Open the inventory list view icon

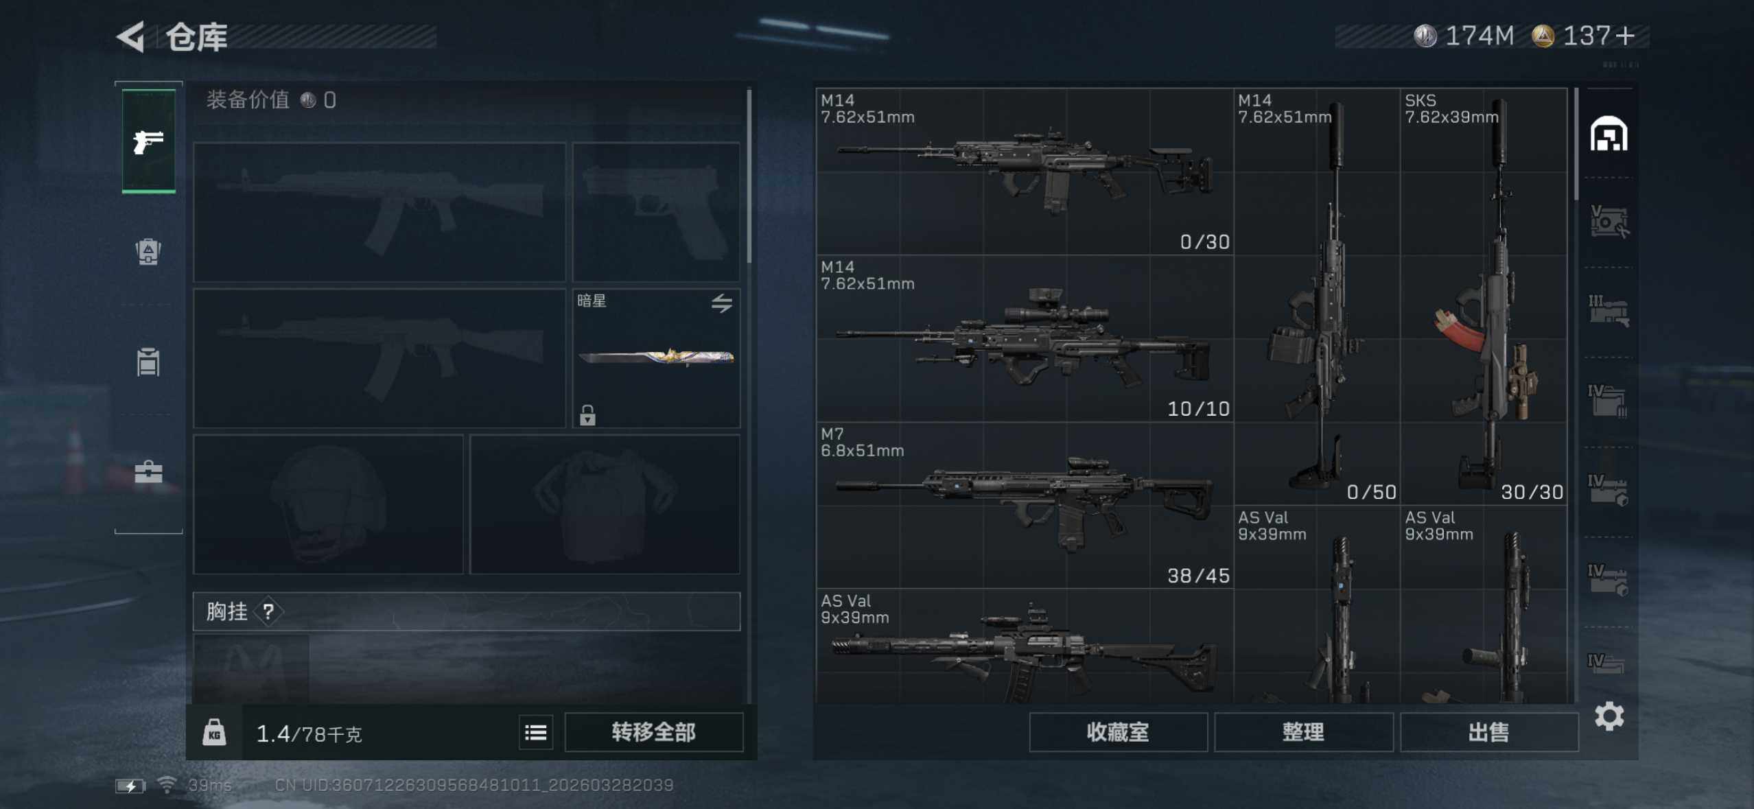point(536,732)
